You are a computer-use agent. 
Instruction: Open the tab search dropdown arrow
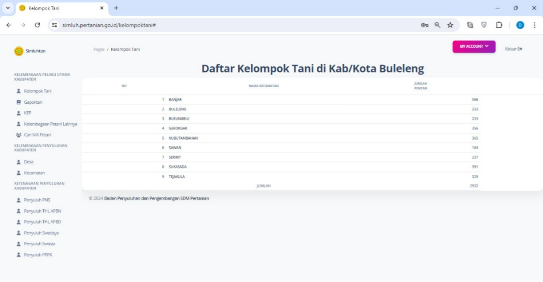click(x=8, y=8)
